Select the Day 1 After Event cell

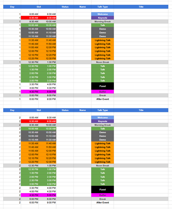102,99
